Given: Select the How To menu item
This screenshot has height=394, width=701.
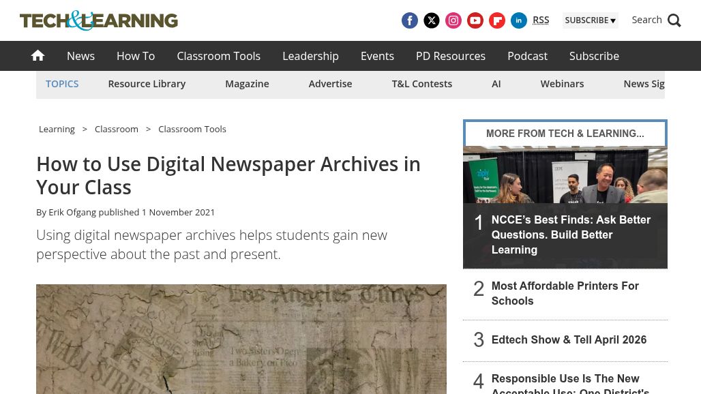Looking at the screenshot, I should pos(136,56).
